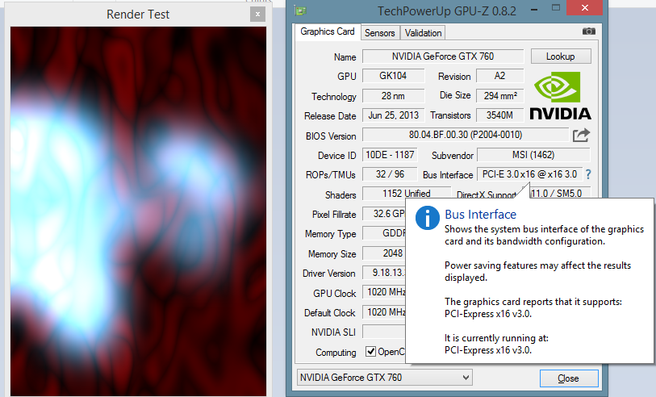Click the Memory Size field showing 2048
656x397 pixels.
pyautogui.click(x=384, y=253)
